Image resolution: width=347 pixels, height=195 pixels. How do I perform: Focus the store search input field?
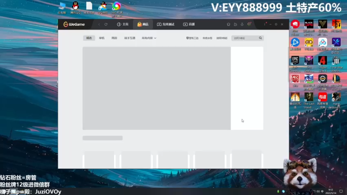coord(245,38)
